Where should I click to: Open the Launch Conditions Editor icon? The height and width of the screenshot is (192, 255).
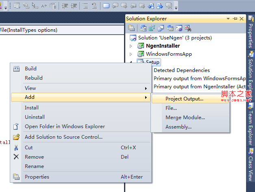coord(187,28)
